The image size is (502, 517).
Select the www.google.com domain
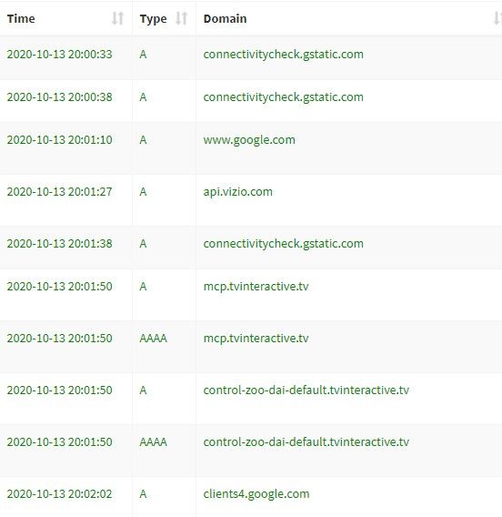[x=249, y=140]
